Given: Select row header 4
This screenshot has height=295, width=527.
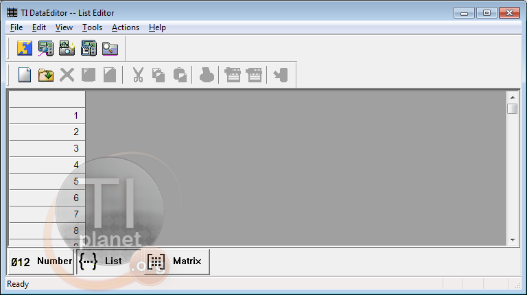Looking at the screenshot, I should coord(47,165).
